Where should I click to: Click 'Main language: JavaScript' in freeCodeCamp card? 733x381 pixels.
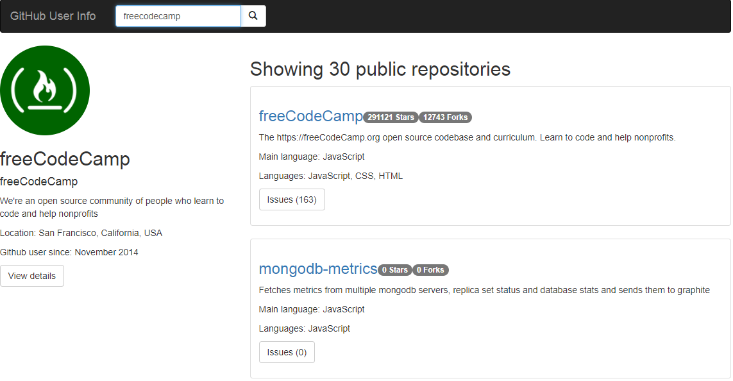tap(311, 157)
